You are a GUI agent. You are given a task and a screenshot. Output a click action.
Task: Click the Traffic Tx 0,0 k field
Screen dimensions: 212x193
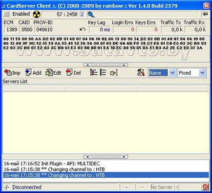click(x=172, y=29)
